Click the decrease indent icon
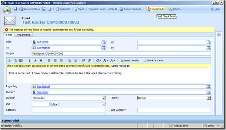 [x=84, y=61]
